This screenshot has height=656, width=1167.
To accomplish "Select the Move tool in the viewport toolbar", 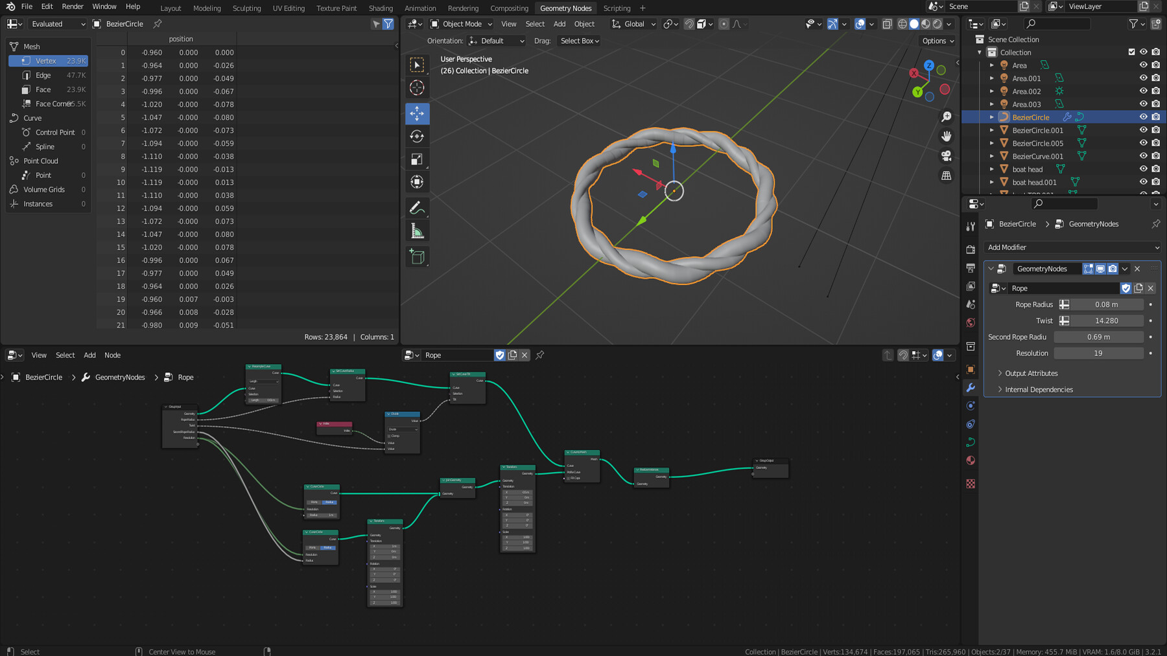I will coord(417,113).
